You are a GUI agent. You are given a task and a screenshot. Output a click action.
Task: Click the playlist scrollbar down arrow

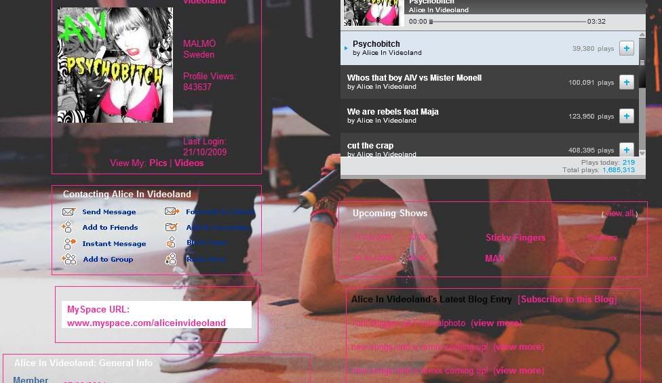(642, 153)
